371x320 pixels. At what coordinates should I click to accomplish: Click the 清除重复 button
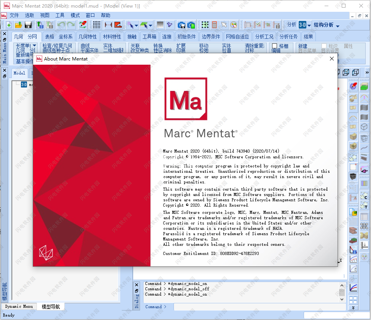coord(255,46)
